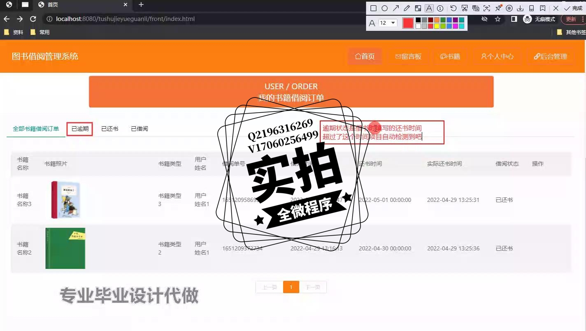Click the red annotation text box
The image size is (586, 331).
382,132
